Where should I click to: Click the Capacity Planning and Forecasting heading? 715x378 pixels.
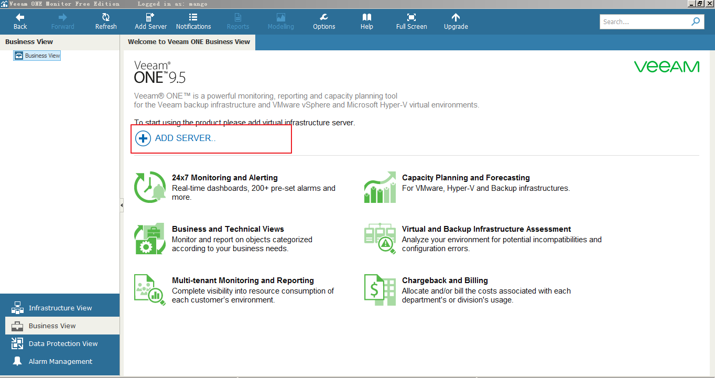[x=466, y=178]
